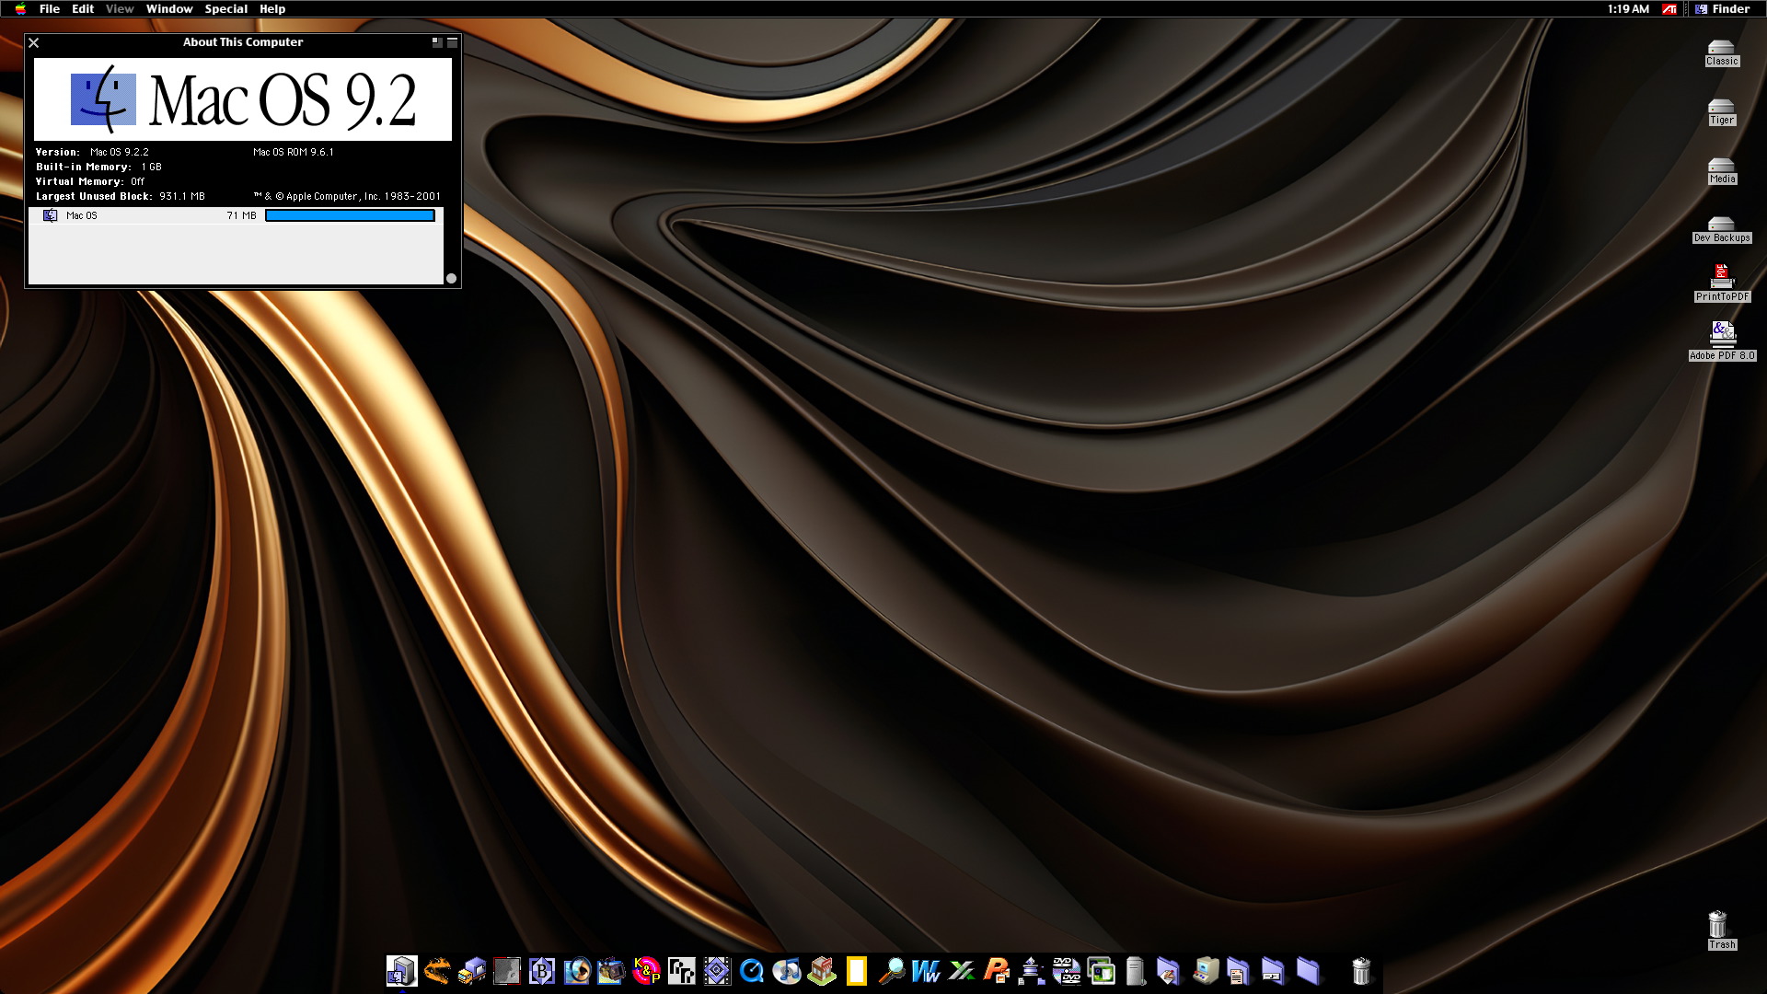Click the Mac OS memory usage bar
The width and height of the screenshot is (1767, 994).
click(350, 215)
